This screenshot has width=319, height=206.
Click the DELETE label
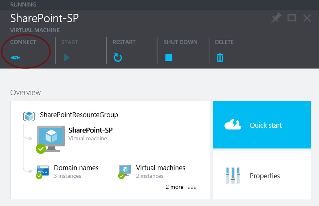[224, 42]
